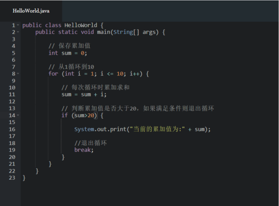The width and height of the screenshot is (279, 206).
Task: Collapse the class fold arrow on line 1
Action: (x=18, y=25)
